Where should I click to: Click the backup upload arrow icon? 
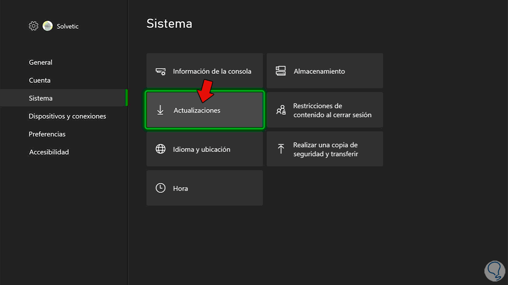click(x=281, y=149)
